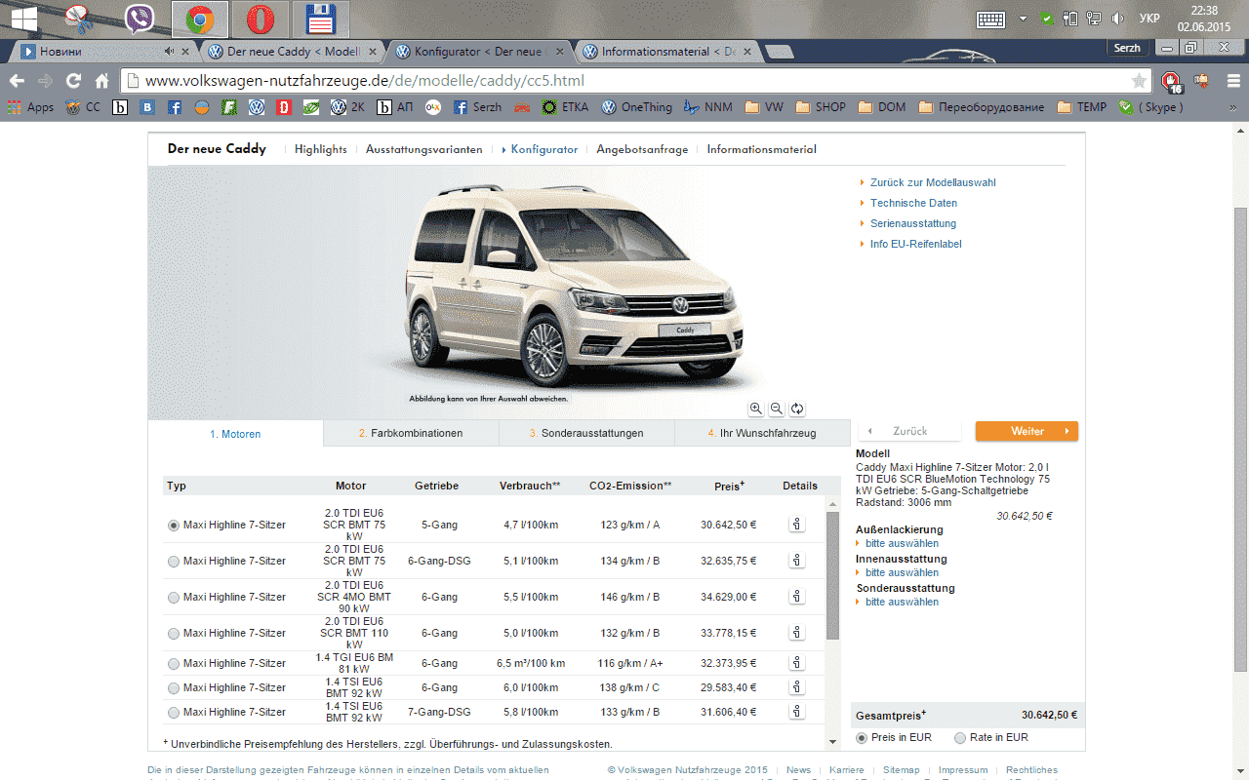
Task: Open the NNM bookmark
Action: [709, 107]
